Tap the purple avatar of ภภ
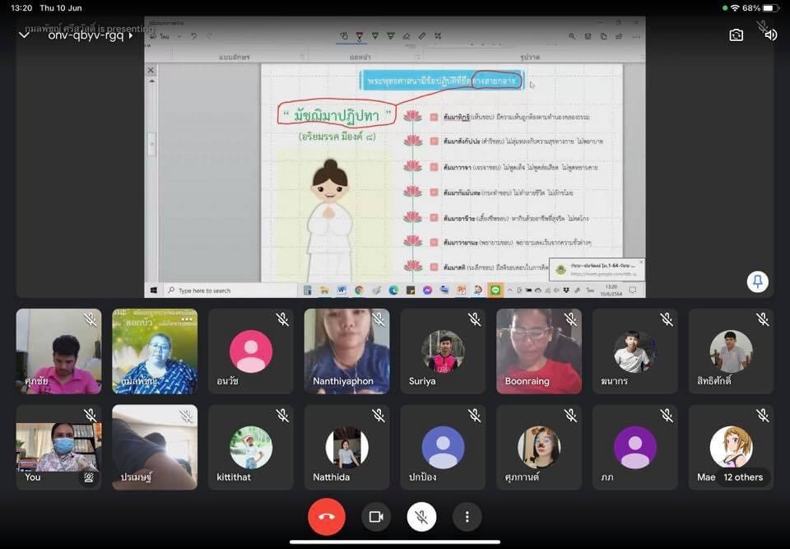The width and height of the screenshot is (790, 549). (x=634, y=447)
